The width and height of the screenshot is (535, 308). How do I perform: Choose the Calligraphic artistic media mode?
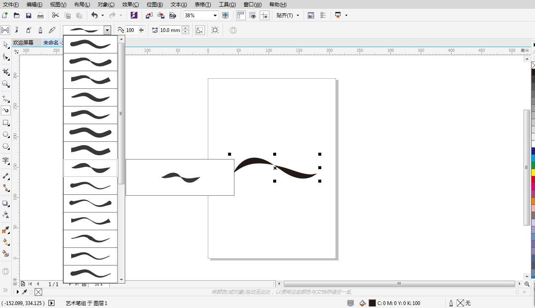click(x=40, y=30)
